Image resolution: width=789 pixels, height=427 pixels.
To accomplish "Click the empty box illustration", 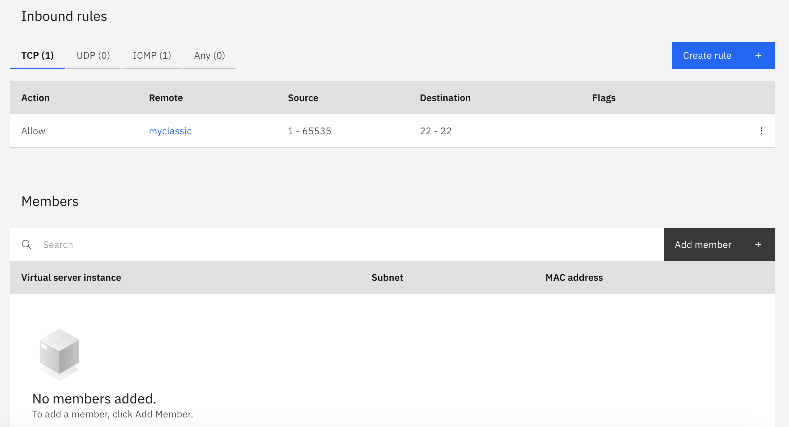I will 59,354.
